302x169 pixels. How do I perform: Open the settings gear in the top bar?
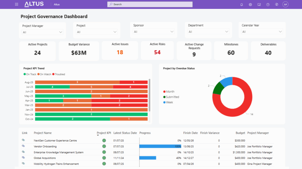(x=250, y=4)
